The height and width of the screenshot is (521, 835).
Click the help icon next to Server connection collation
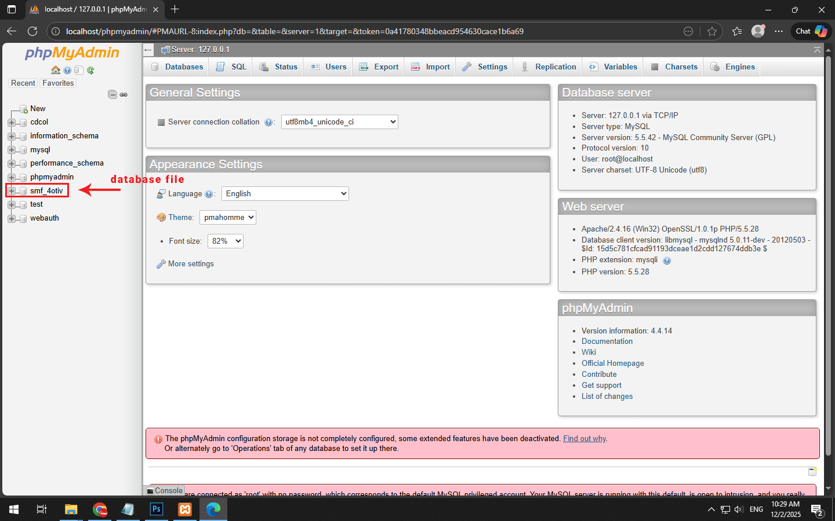click(x=268, y=122)
